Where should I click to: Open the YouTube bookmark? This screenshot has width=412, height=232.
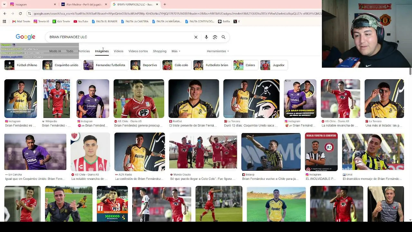[x=81, y=22]
